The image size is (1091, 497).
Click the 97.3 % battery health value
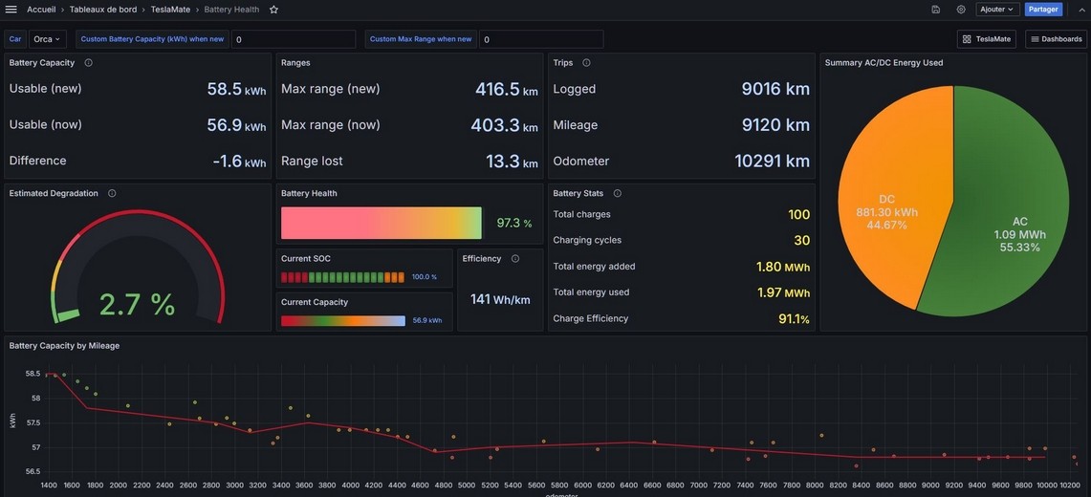click(x=514, y=223)
